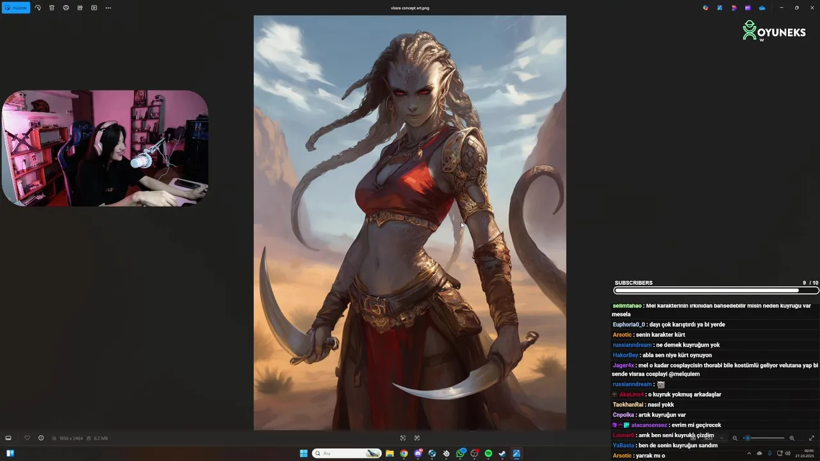Image resolution: width=820 pixels, height=461 pixels.
Task: Open the purple gallery folder icon
Action: pyautogui.click(x=748, y=8)
